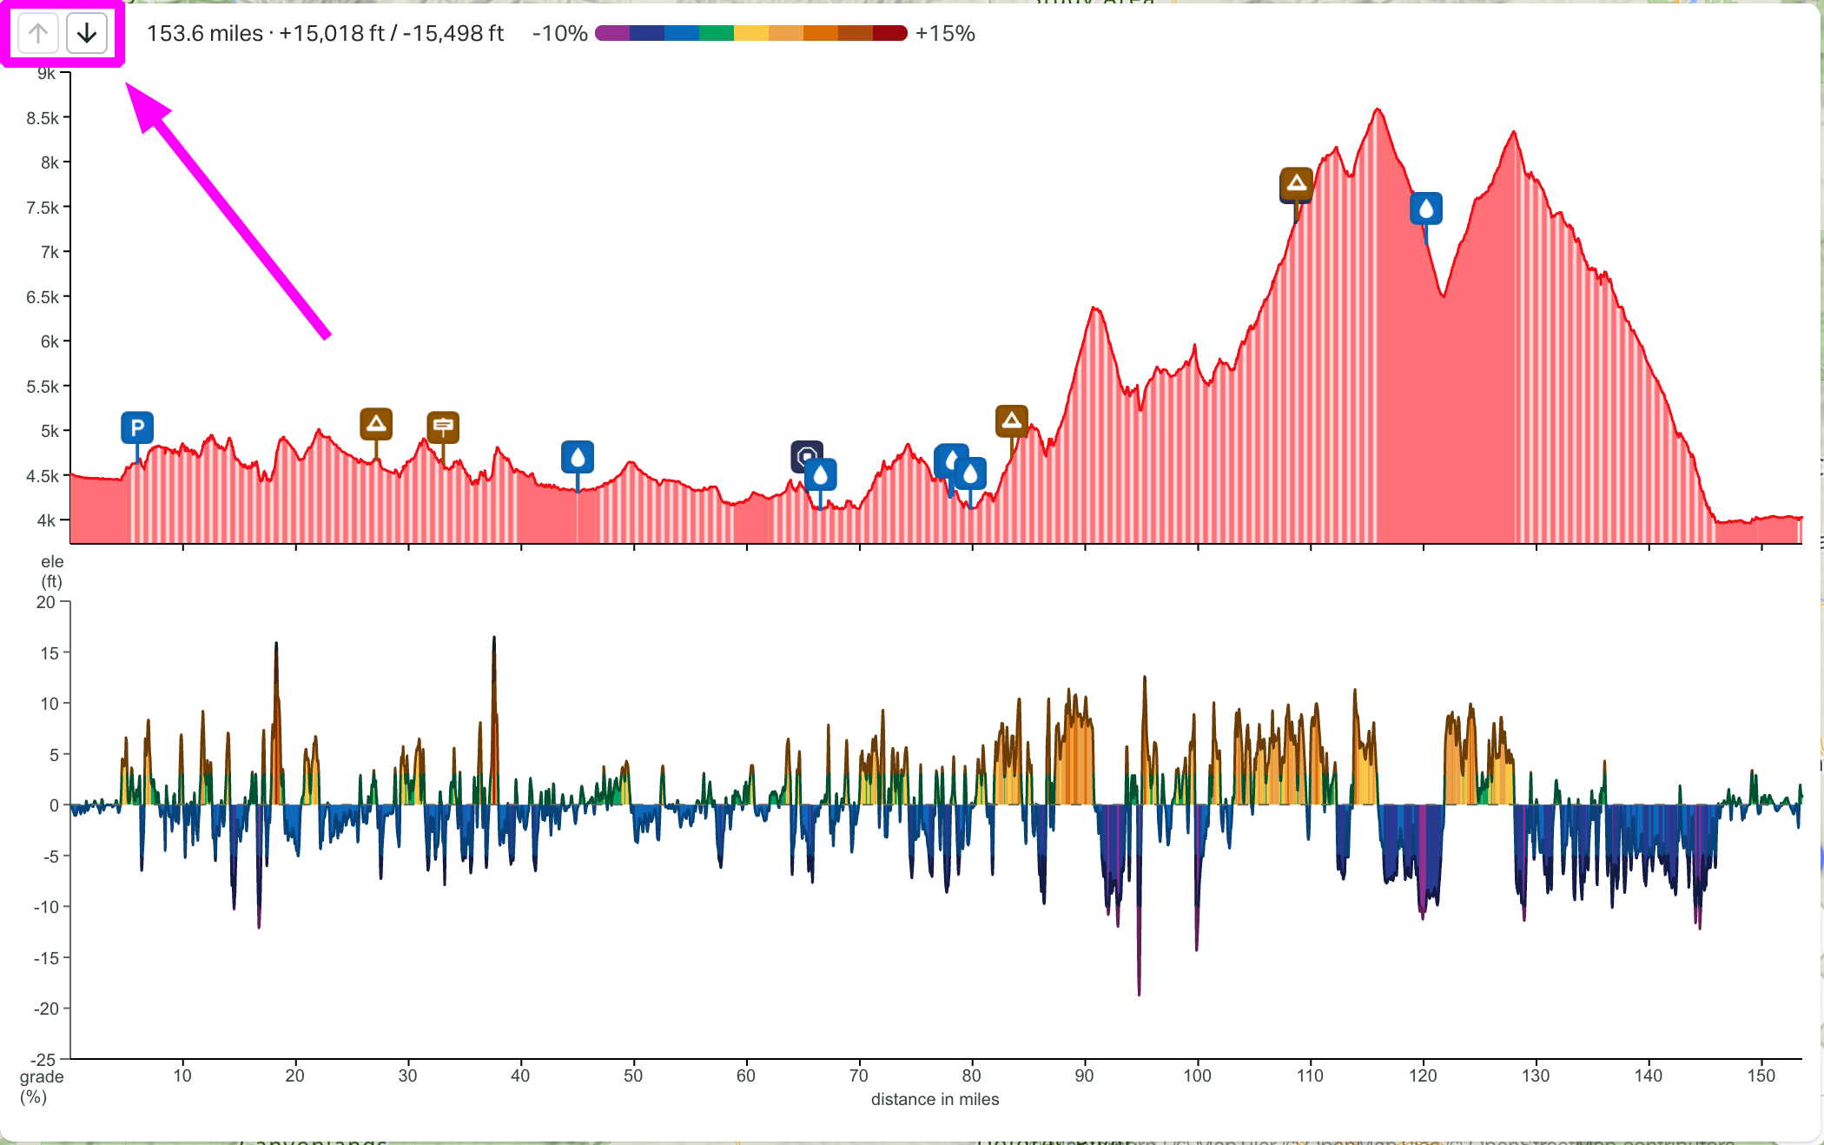
Task: Click the "-10%" legend label
Action: tap(560, 33)
